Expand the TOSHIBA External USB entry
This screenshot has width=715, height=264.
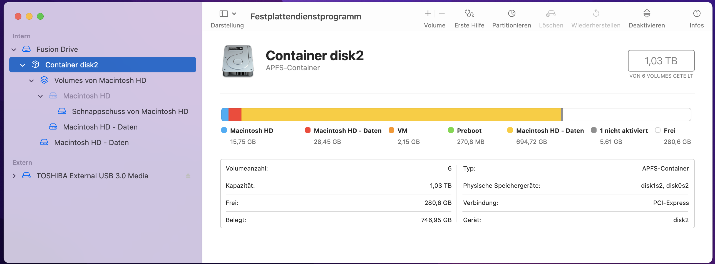(x=14, y=176)
